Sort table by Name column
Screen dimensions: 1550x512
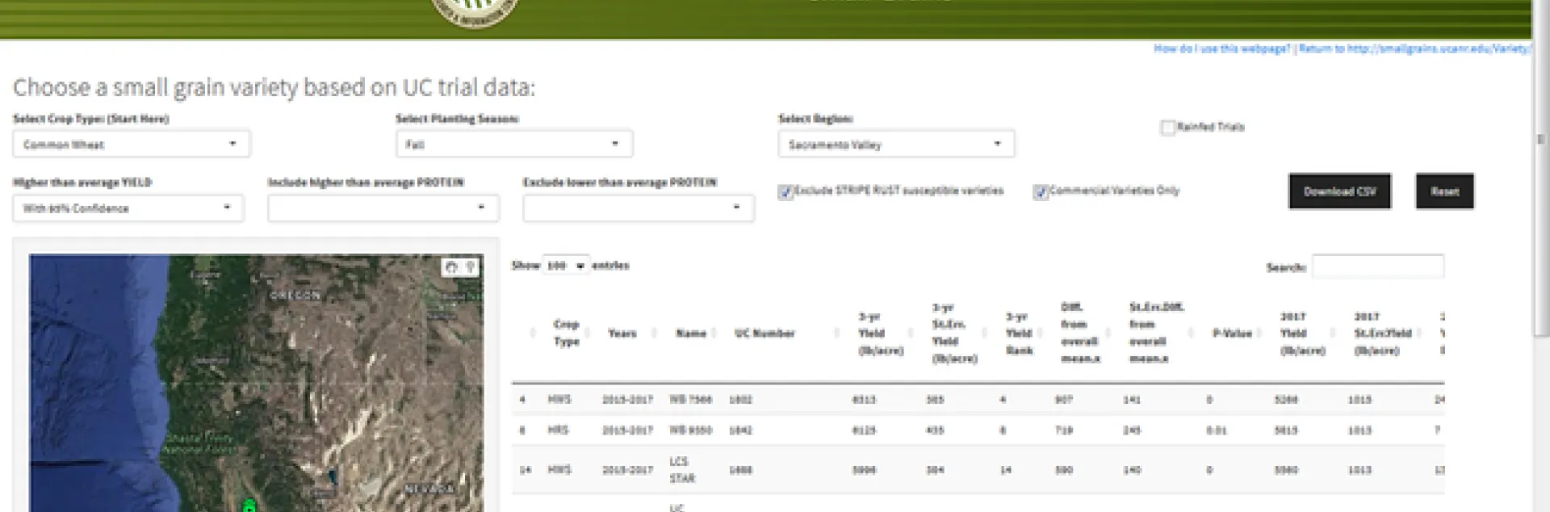pos(691,333)
